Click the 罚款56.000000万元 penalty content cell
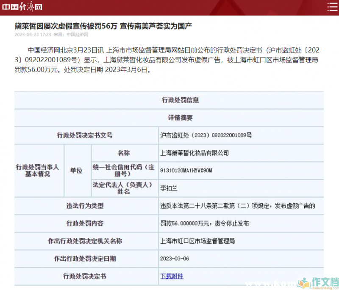Viewport: 339px width, 290px height. (204, 223)
